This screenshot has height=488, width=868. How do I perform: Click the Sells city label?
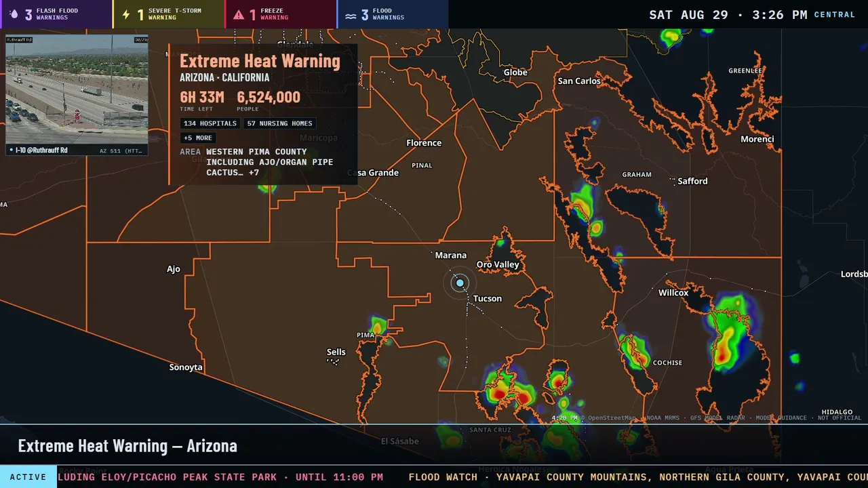click(x=336, y=352)
